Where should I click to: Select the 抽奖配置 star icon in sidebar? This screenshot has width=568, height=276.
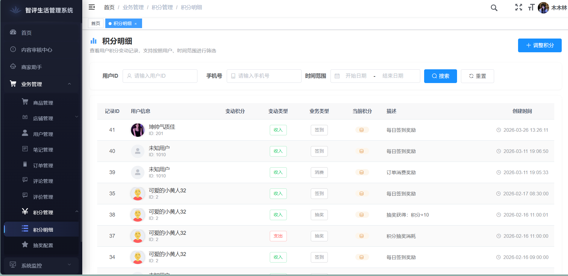[25, 245]
